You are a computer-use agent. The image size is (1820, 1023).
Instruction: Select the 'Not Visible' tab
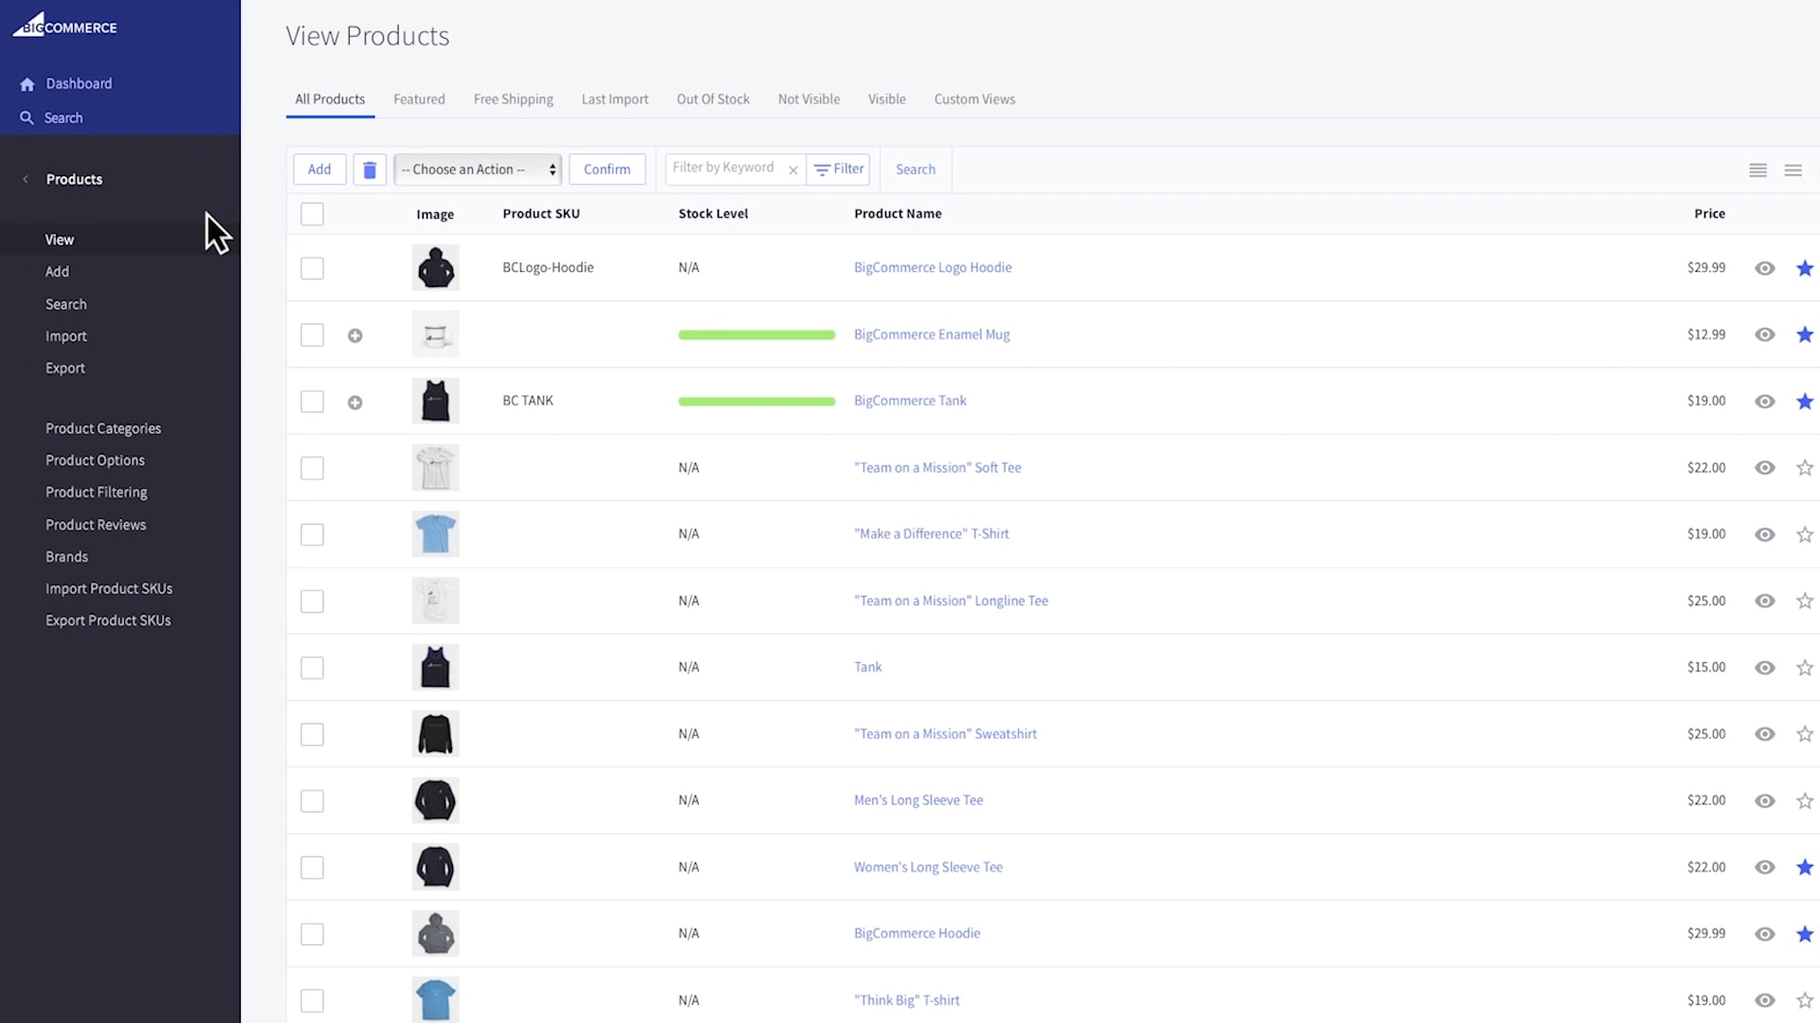(810, 99)
